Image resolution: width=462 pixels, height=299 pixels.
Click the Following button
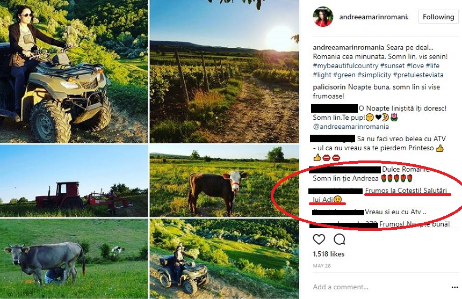(438, 17)
